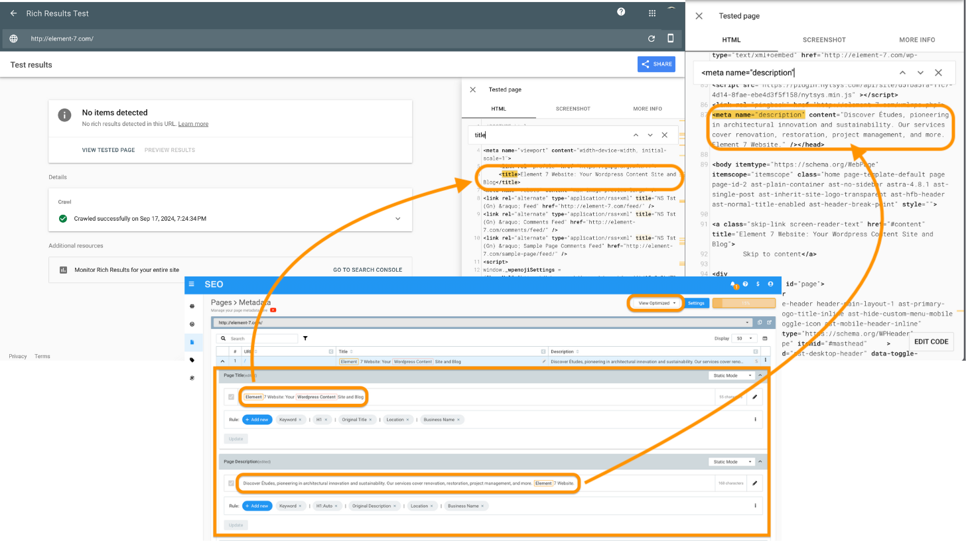This screenshot has width=966, height=541.
Task: Close the small Tested page panel
Action: click(473, 90)
